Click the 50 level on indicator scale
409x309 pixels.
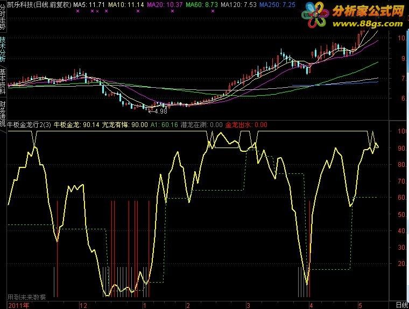coord(401,214)
